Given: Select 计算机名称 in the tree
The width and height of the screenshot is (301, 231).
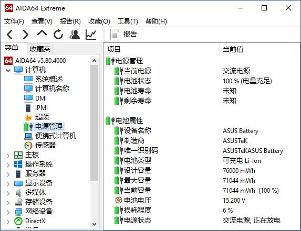Looking at the screenshot, I should pyautogui.click(x=52, y=89).
